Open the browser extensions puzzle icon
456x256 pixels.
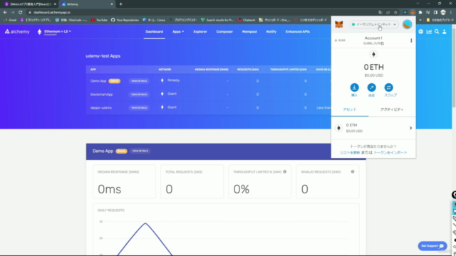(x=420, y=13)
